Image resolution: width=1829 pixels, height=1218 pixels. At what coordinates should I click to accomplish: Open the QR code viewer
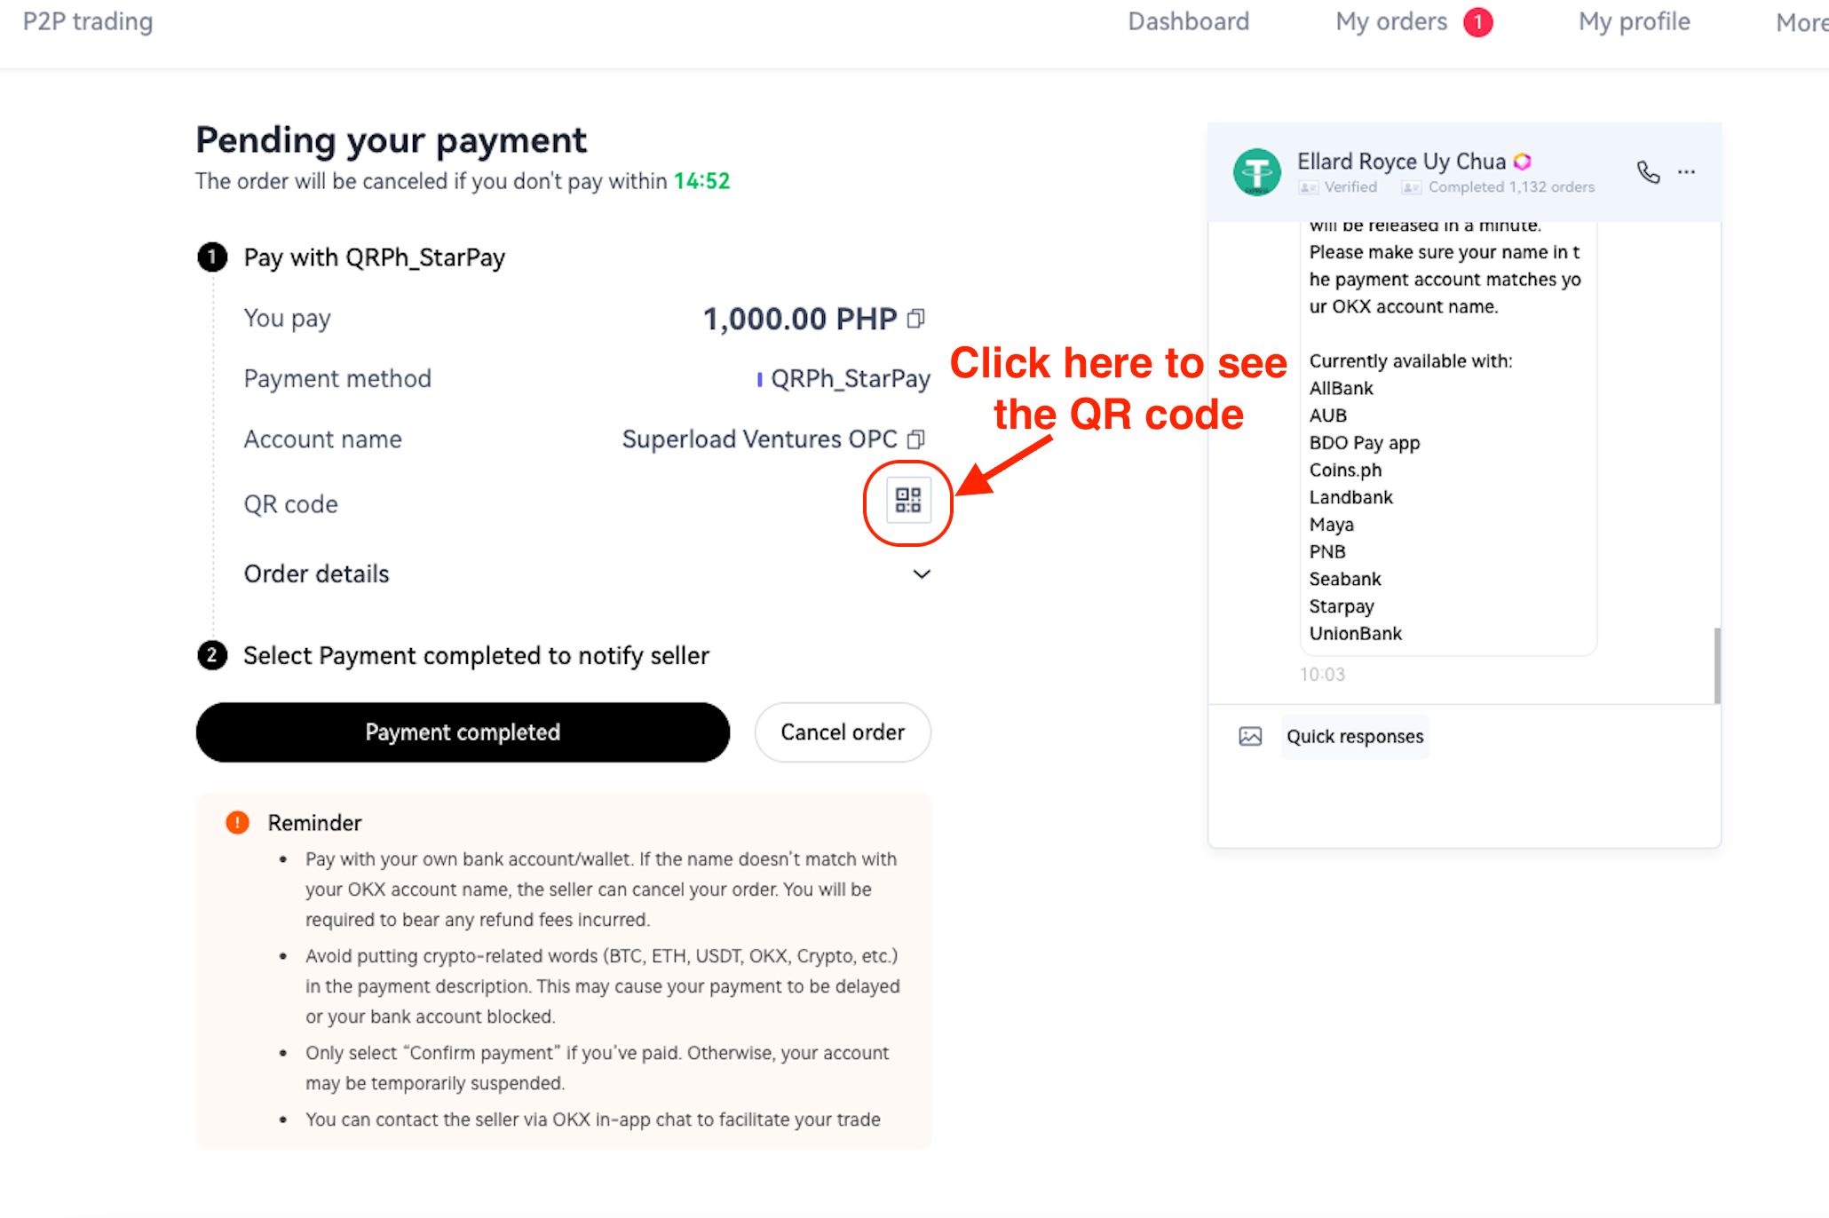coord(907,502)
